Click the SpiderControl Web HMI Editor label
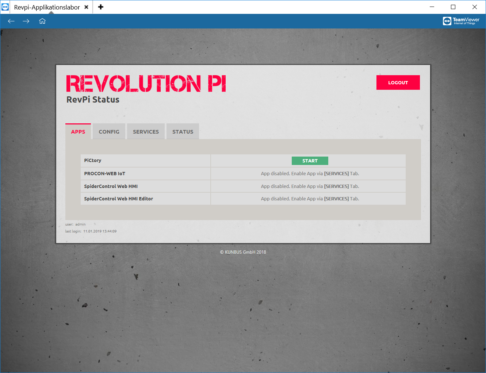Image resolution: width=486 pixels, height=373 pixels. [x=119, y=199]
